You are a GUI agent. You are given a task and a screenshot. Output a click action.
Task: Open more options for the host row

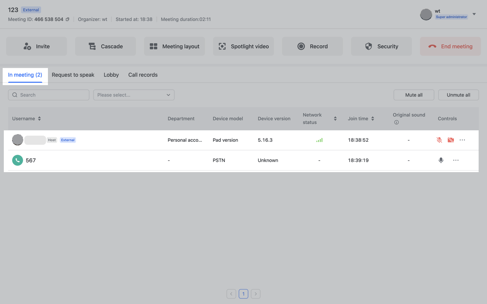pos(462,140)
